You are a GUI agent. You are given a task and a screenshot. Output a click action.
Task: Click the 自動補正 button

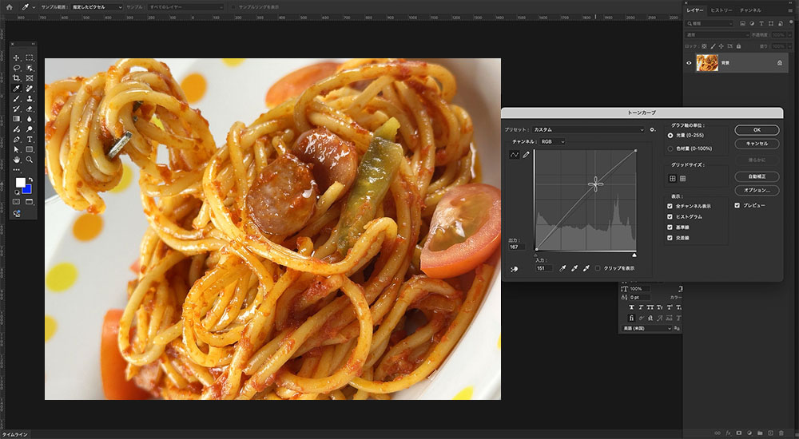tap(756, 176)
